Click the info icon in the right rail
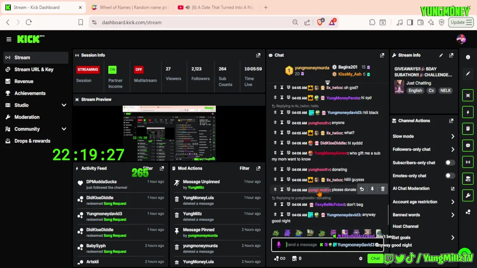This screenshot has height=268, width=477. point(468,57)
